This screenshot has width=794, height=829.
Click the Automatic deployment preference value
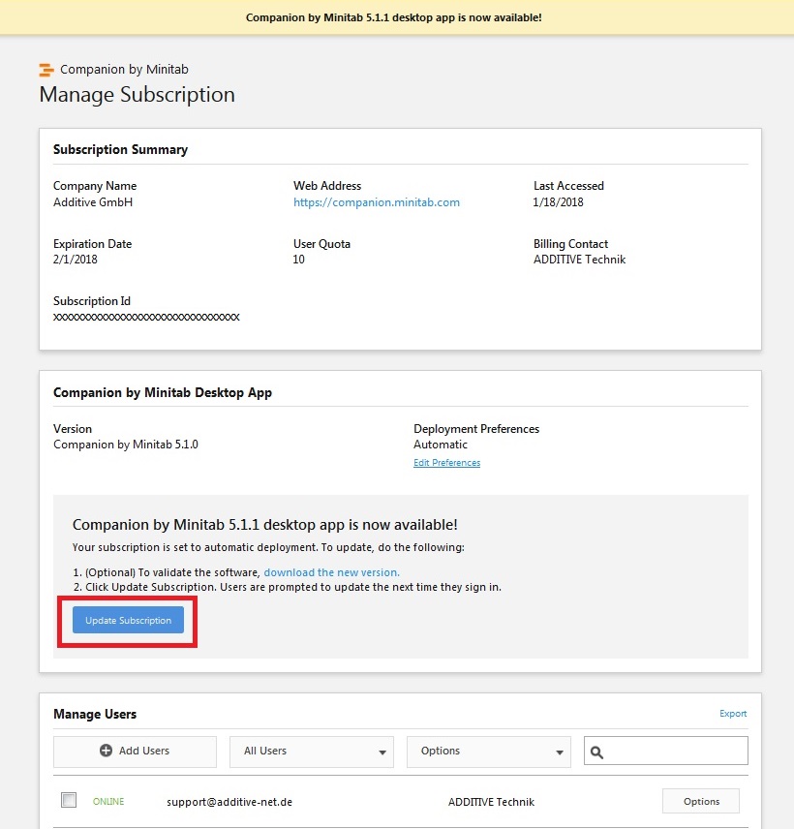tap(441, 445)
